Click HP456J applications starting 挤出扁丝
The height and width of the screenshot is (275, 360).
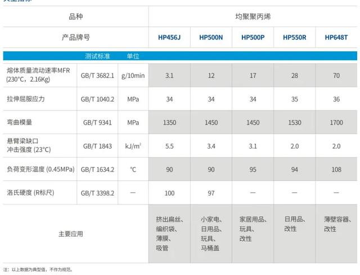click(170, 234)
